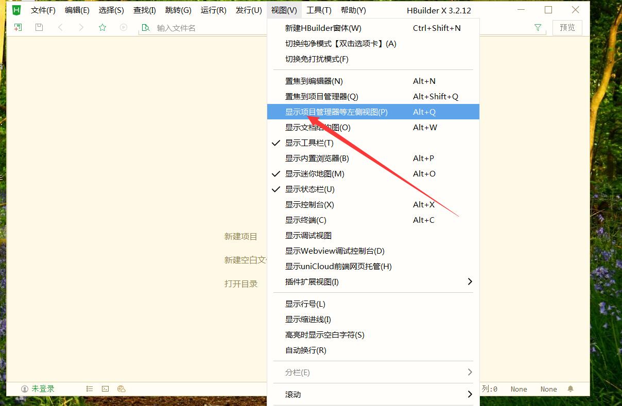Toggle off 显示迷你地图(M) menu option
The width and height of the screenshot is (622, 406).
(x=315, y=173)
